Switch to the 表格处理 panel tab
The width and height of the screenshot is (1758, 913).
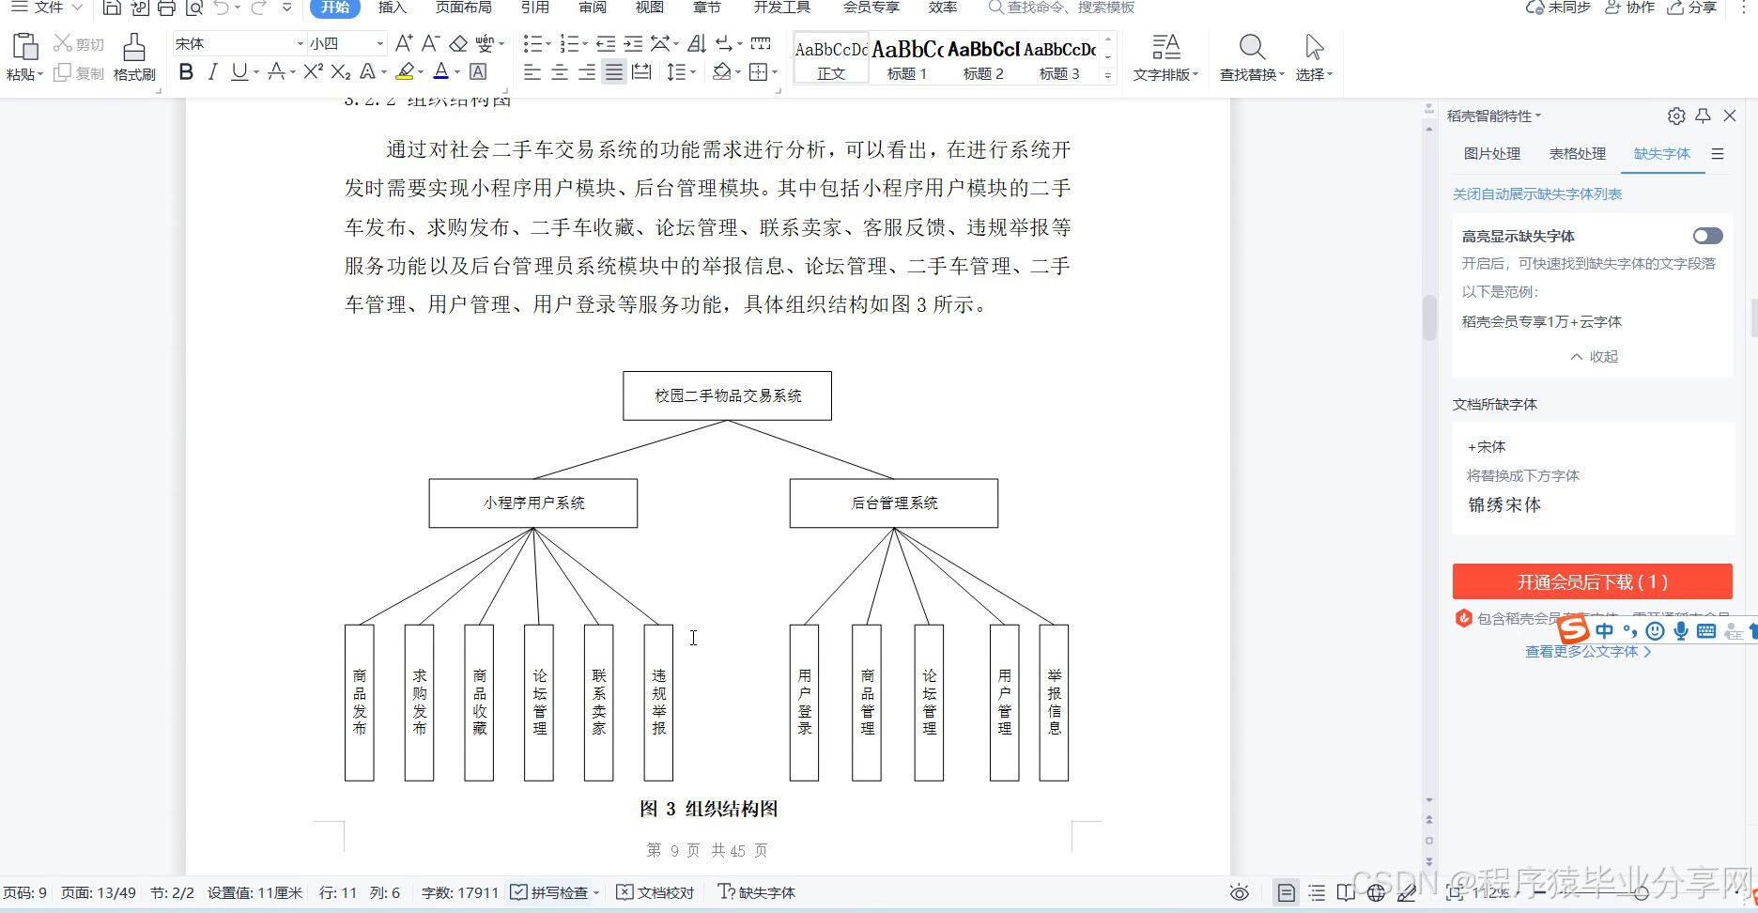(1578, 153)
